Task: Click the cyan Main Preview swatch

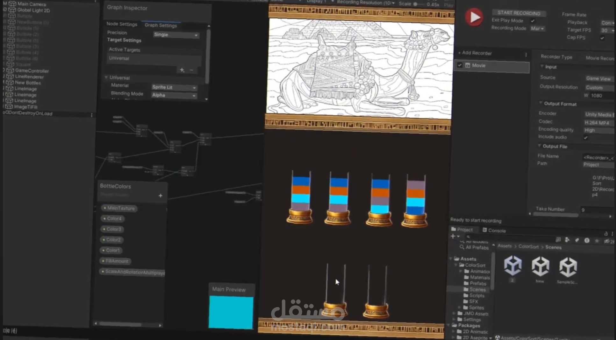Action: (x=231, y=312)
